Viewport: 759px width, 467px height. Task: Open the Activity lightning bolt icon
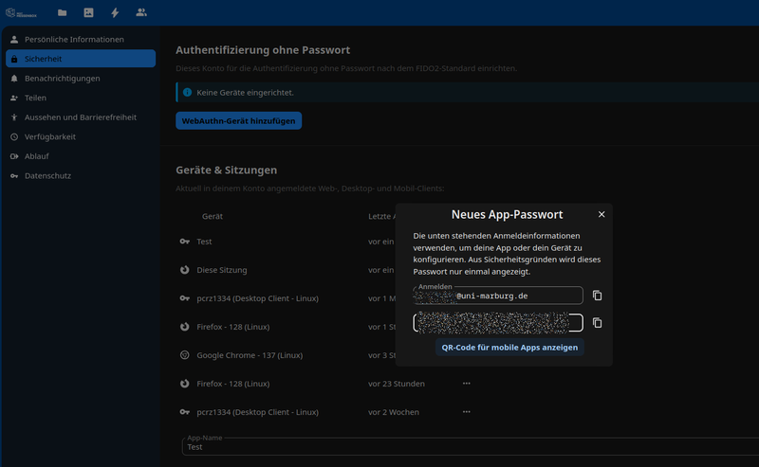pos(115,12)
